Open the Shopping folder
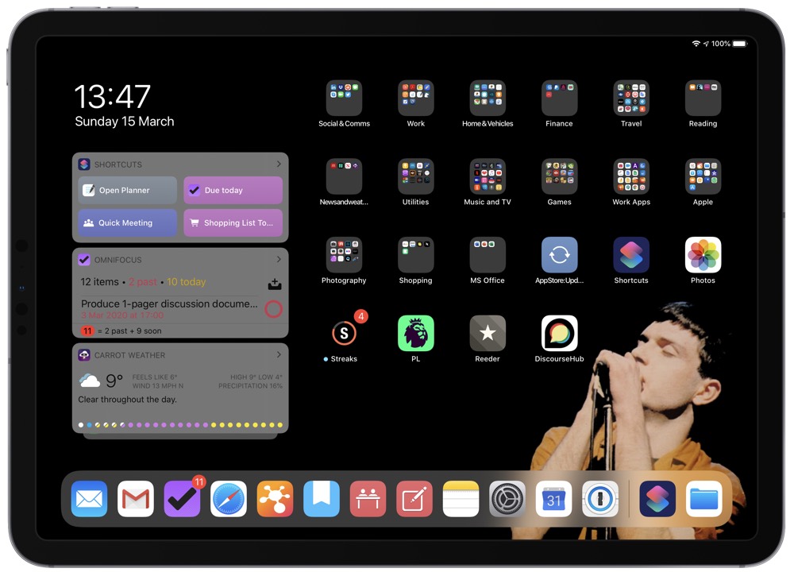 click(x=416, y=255)
